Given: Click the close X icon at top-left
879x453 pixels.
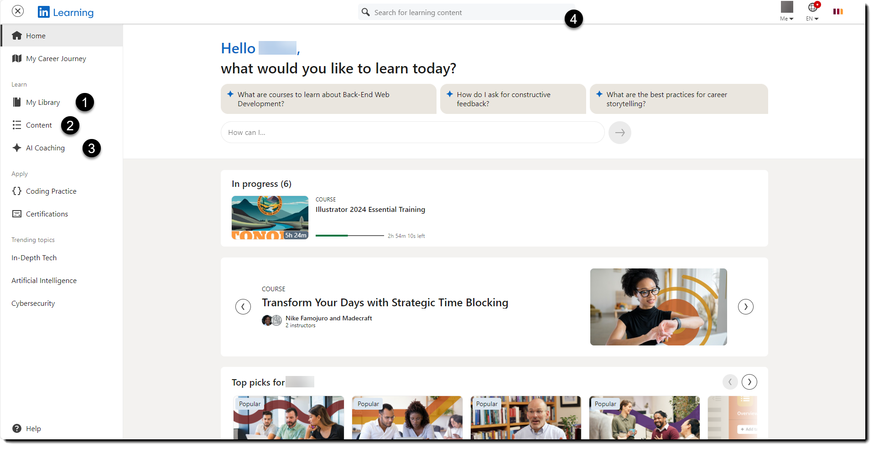Looking at the screenshot, I should pyautogui.click(x=18, y=11).
